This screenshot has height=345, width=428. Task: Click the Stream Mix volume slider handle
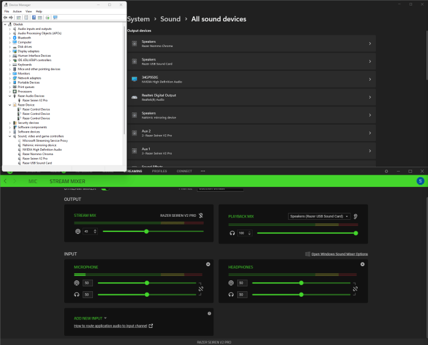point(146,231)
